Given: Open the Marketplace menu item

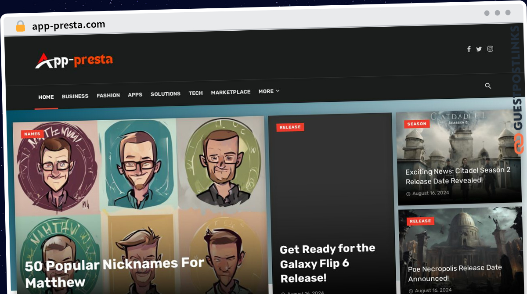Looking at the screenshot, I should [x=231, y=92].
